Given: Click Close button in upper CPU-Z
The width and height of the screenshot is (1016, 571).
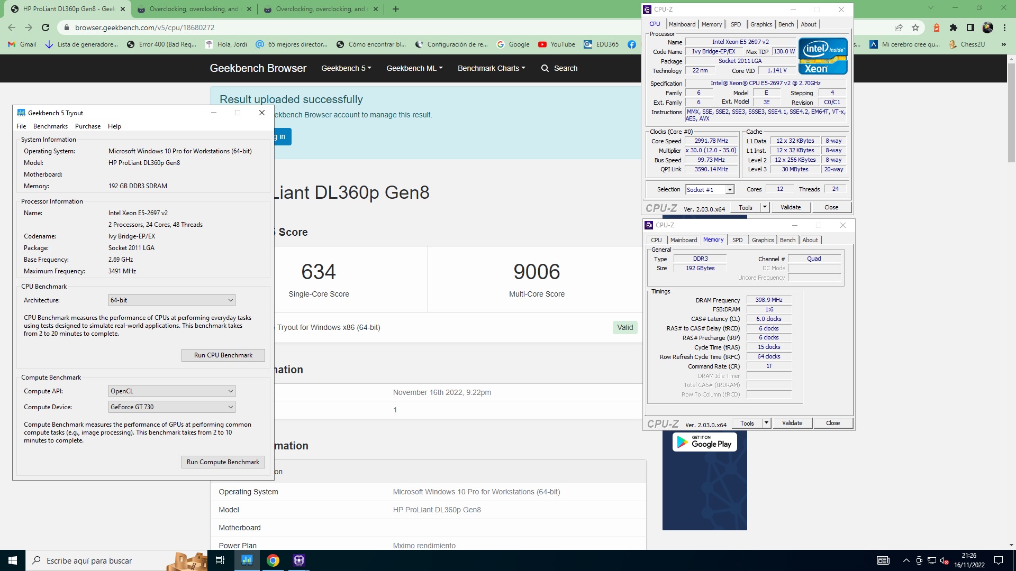Looking at the screenshot, I should coord(831,208).
